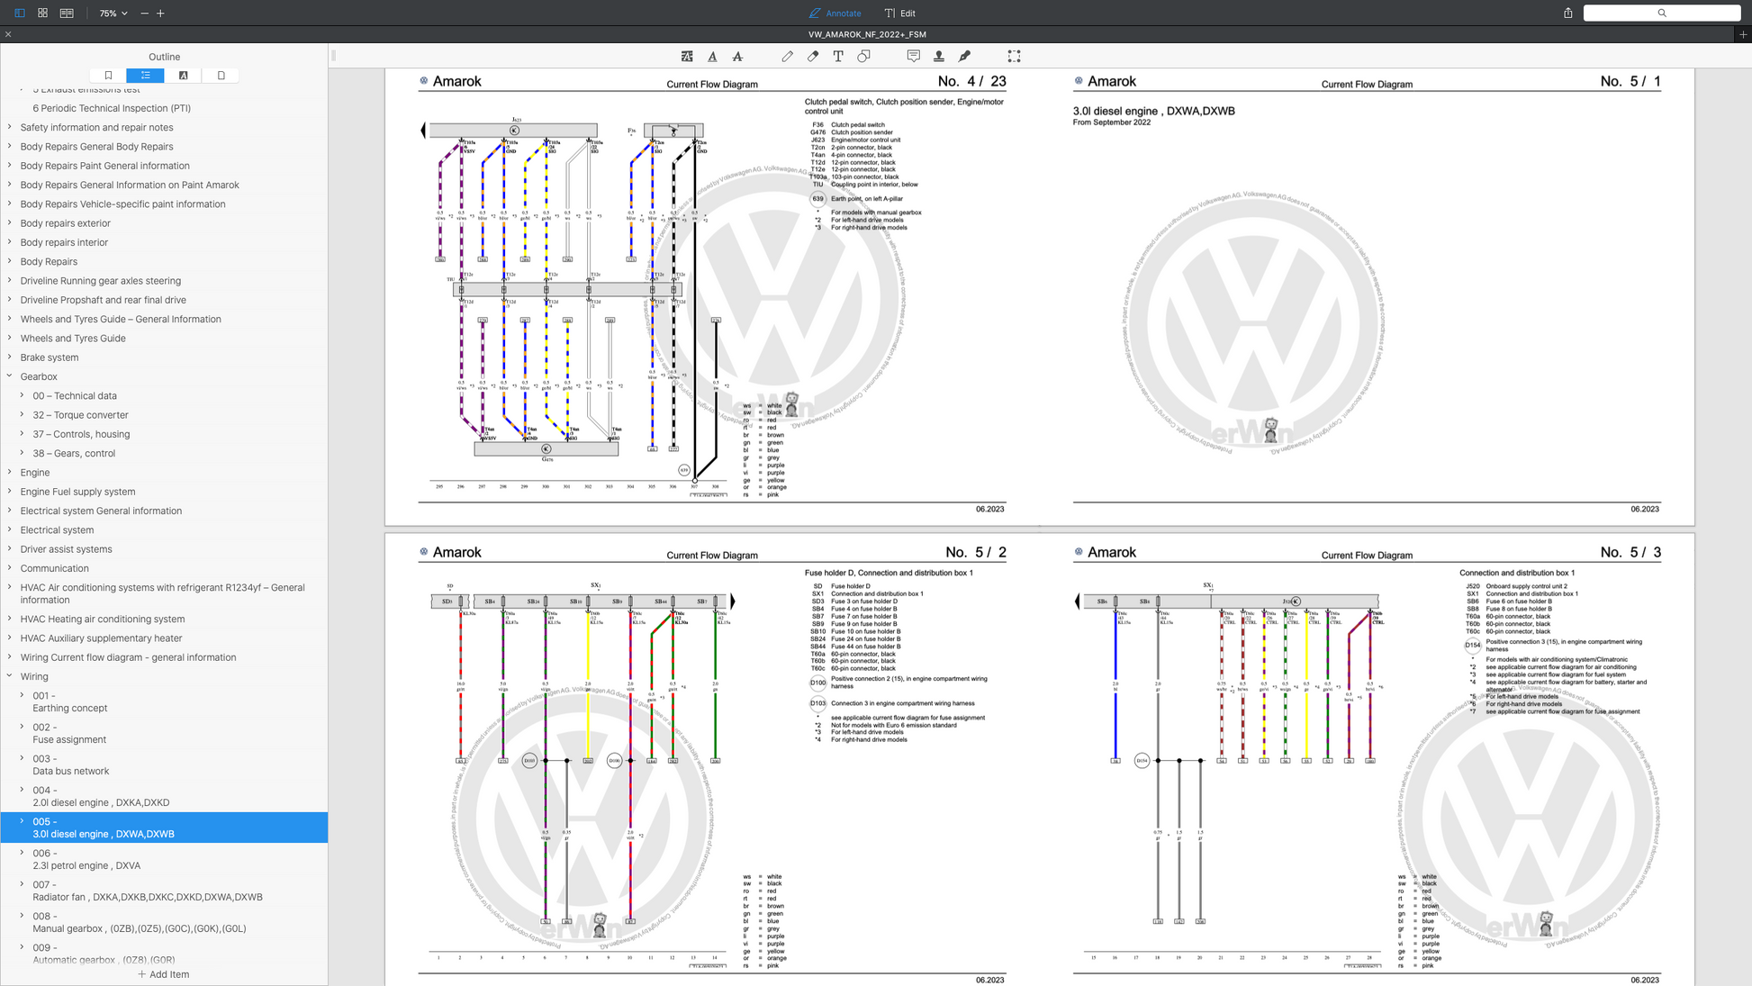Switch to two-page reading view

tap(67, 14)
